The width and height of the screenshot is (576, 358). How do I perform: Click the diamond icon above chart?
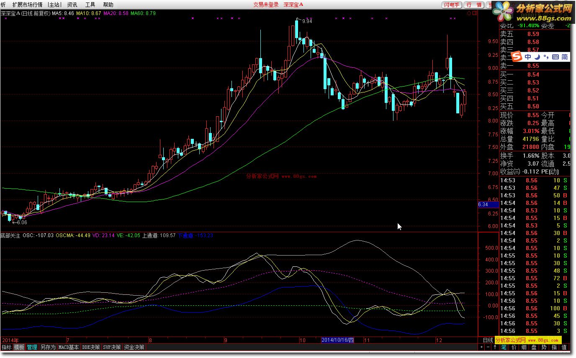point(469,13)
